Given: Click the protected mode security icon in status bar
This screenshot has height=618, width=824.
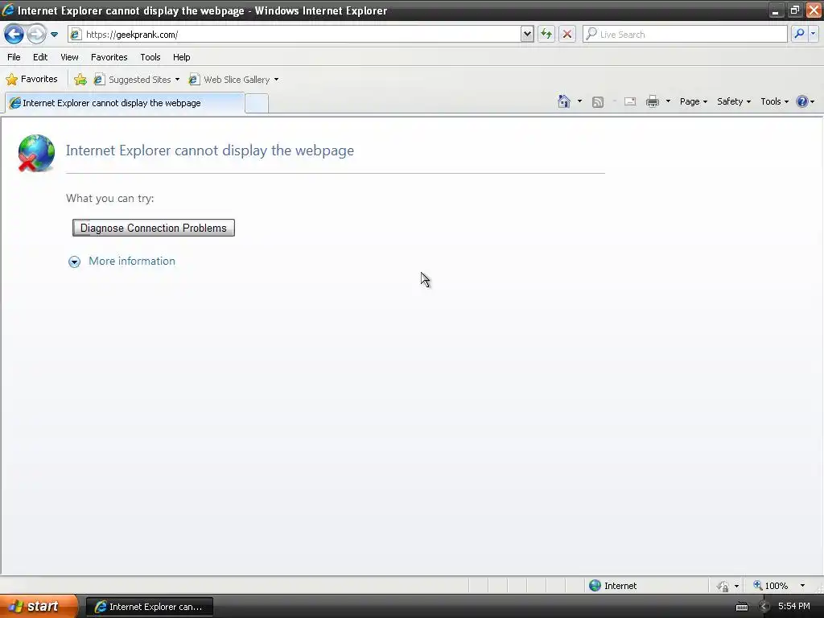Looking at the screenshot, I should 723,586.
